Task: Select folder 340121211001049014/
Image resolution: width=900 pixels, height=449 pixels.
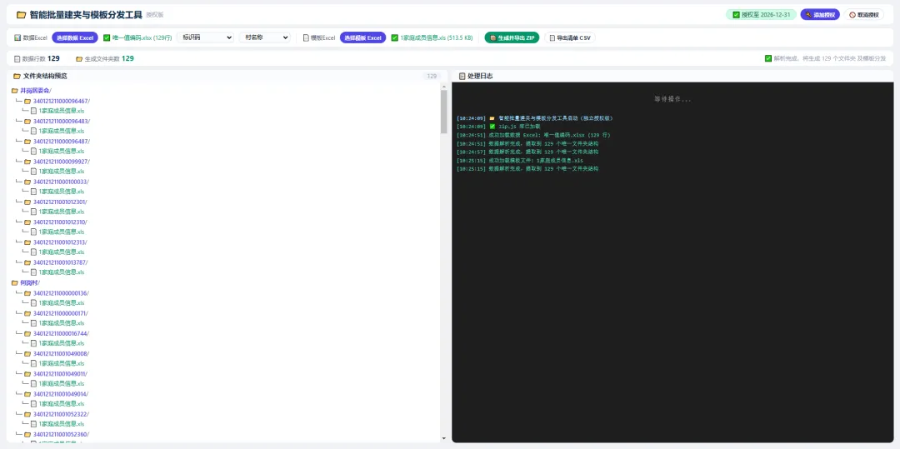Action: [x=61, y=394]
